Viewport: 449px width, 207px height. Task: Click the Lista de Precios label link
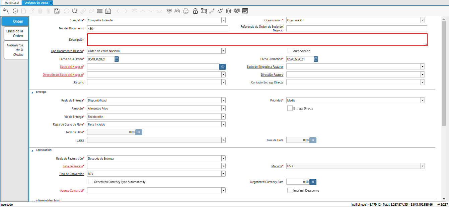pyautogui.click(x=72, y=166)
